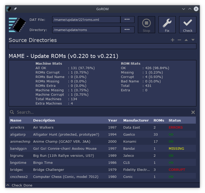
Task: Click the Stop button
Action: pyautogui.click(x=146, y=25)
